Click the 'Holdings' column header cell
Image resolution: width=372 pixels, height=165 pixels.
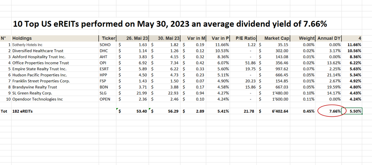tap(54, 38)
